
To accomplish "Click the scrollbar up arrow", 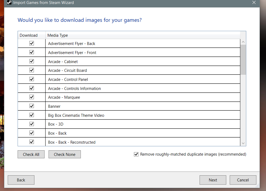I will click(x=243, y=42).
